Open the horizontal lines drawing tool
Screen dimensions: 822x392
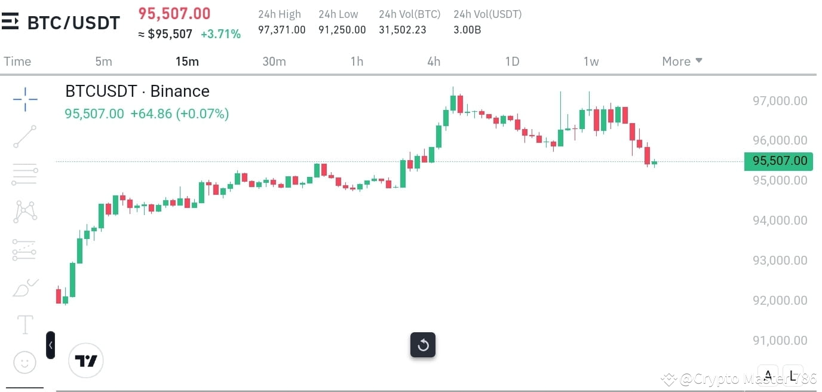(24, 174)
